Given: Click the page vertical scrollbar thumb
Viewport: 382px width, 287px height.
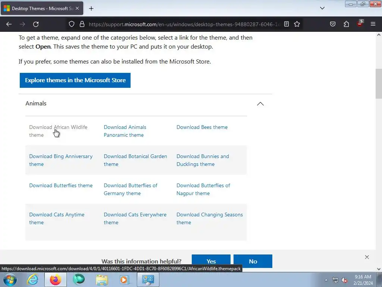Looking at the screenshot, I should coord(379,84).
